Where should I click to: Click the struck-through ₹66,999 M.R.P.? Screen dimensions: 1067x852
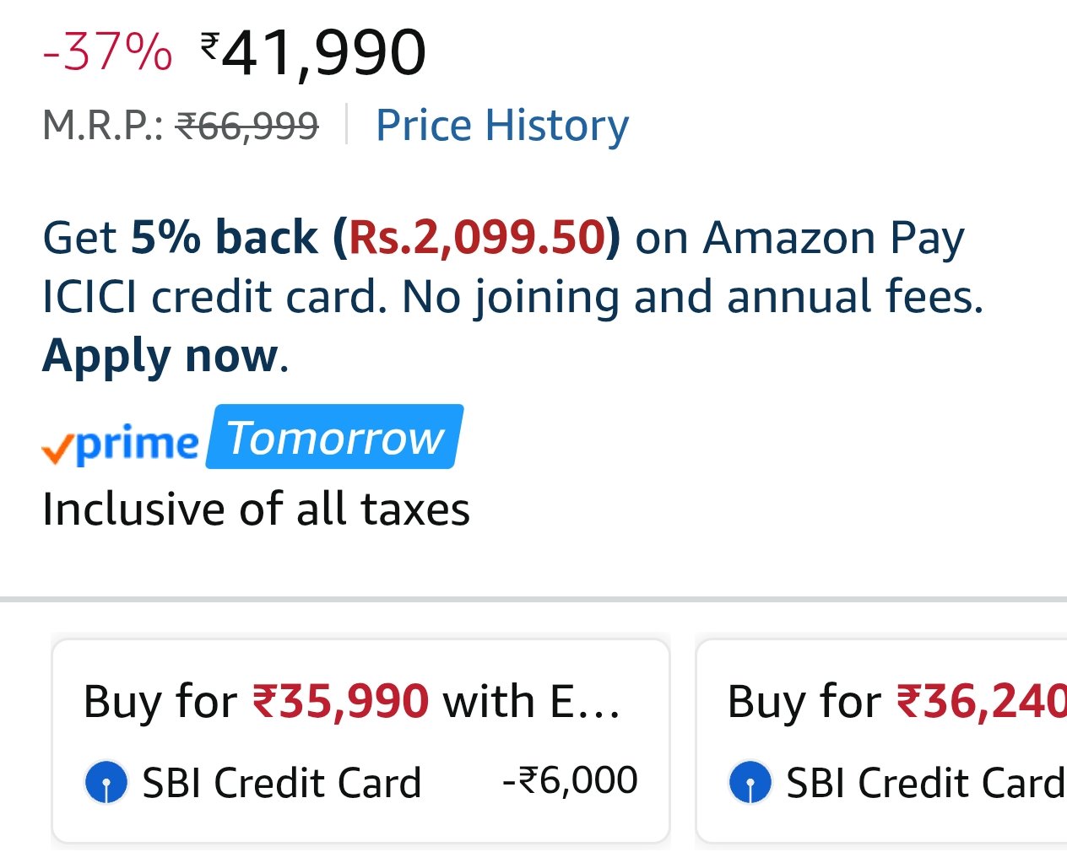click(247, 127)
